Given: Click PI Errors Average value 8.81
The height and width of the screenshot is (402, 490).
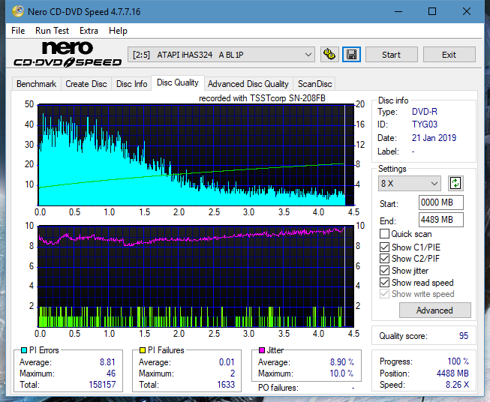Looking at the screenshot, I should 107,362.
